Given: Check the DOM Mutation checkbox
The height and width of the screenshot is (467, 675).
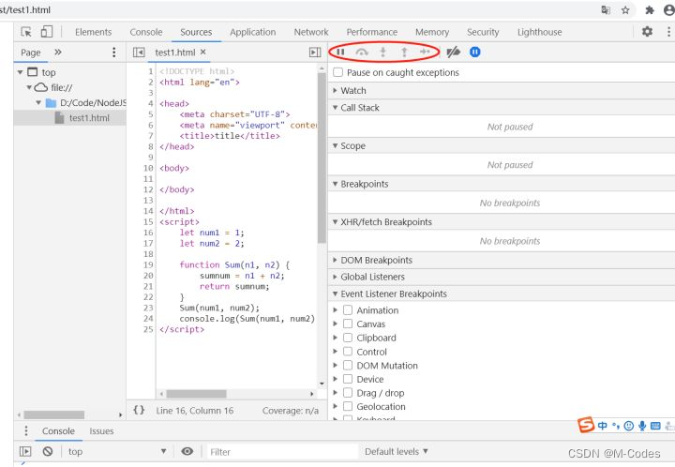Looking at the screenshot, I should coord(348,365).
